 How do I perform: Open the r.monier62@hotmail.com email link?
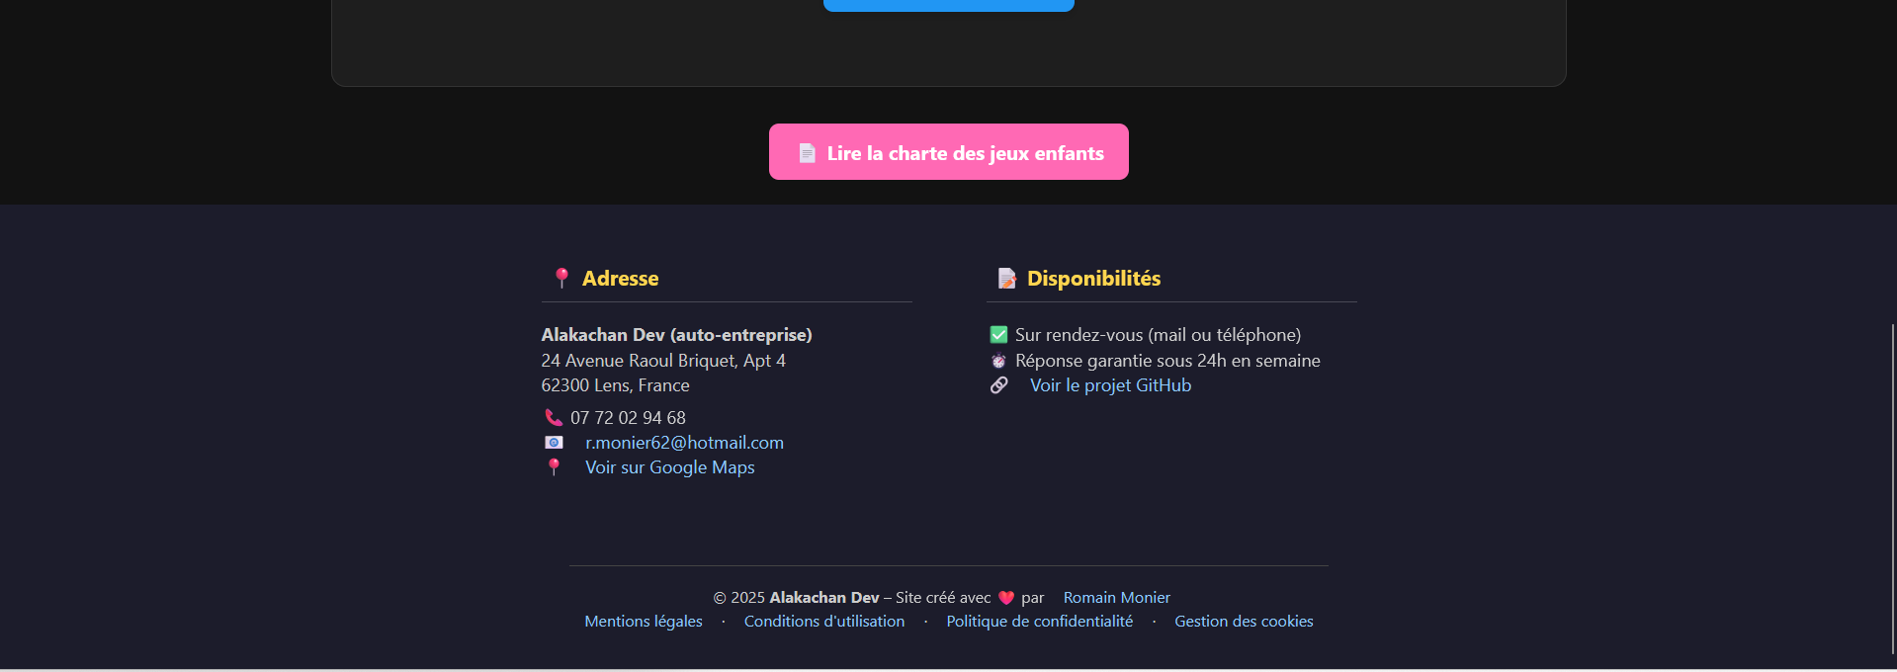coord(684,443)
